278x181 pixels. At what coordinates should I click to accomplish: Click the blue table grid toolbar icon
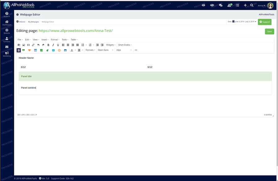tap(36, 50)
